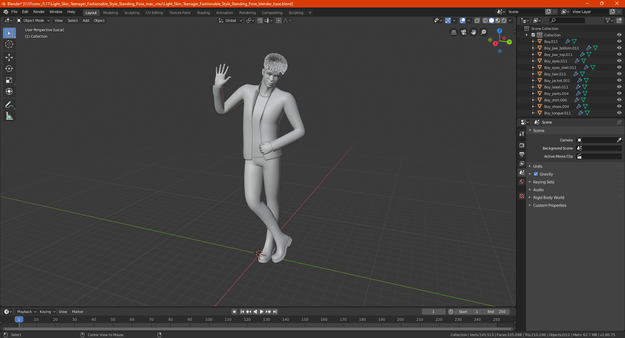Switch to material preview shading
Image resolution: width=625 pixels, height=338 pixels.
(498, 20)
